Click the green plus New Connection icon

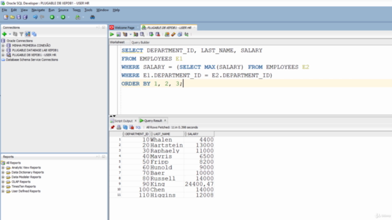click(x=4, y=34)
